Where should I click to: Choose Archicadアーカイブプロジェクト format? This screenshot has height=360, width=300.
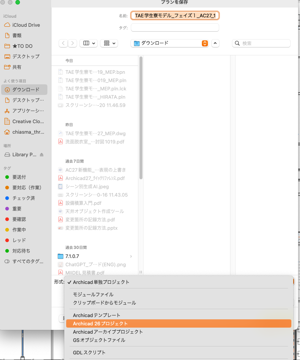pyautogui.click(x=179, y=332)
